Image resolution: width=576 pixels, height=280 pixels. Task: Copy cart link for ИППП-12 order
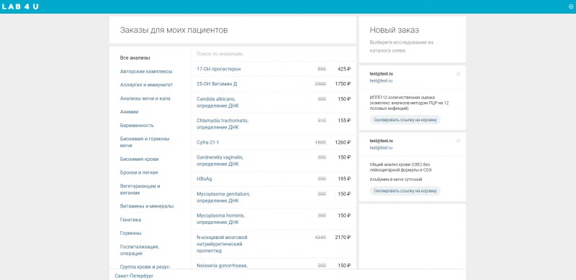coord(405,120)
